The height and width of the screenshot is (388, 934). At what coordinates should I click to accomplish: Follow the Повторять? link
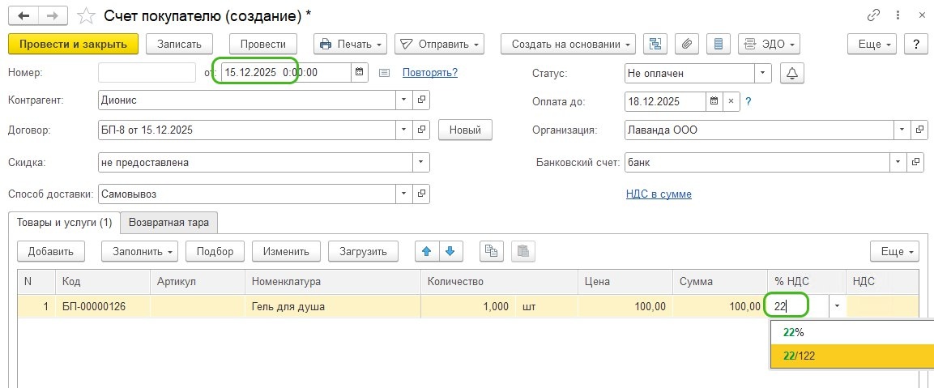pyautogui.click(x=430, y=73)
